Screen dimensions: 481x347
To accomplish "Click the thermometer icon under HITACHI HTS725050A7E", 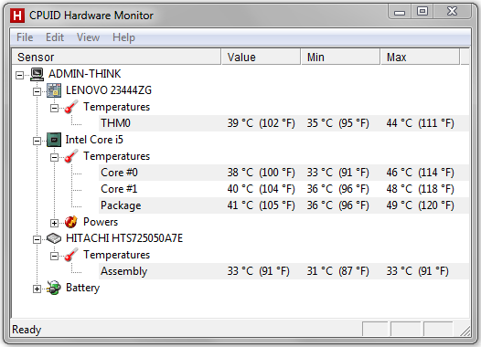I will (x=71, y=255).
